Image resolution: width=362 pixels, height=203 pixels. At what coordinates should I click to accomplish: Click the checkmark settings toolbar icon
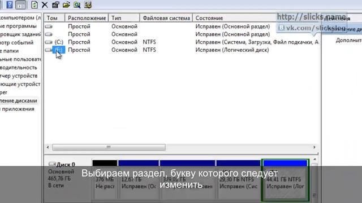88,5
